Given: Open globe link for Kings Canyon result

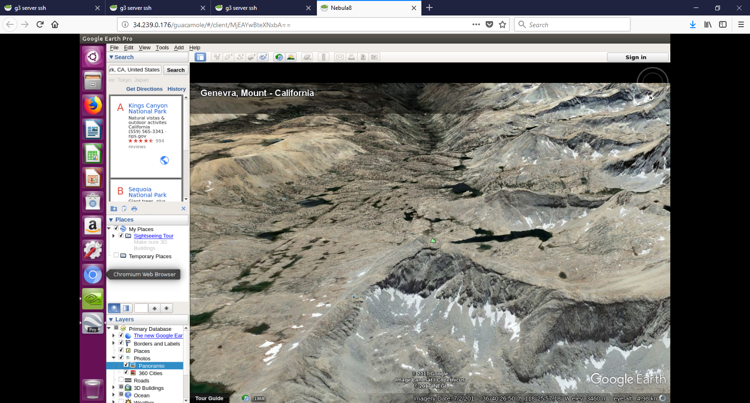Looking at the screenshot, I should click(x=165, y=160).
